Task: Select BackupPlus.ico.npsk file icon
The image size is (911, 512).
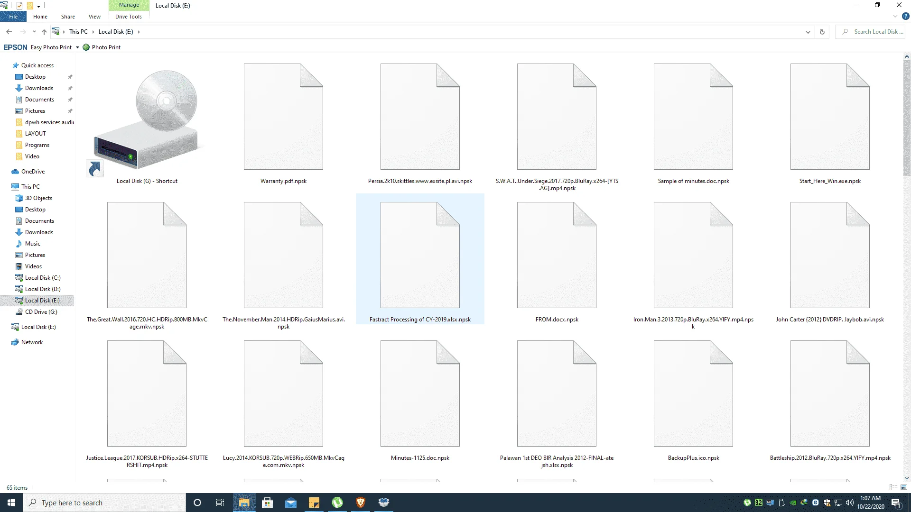Action: 693,393
